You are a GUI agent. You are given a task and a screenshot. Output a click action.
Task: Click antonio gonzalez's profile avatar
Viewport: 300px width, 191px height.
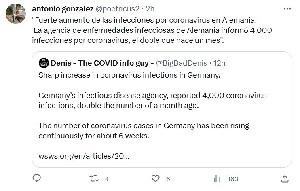click(15, 15)
